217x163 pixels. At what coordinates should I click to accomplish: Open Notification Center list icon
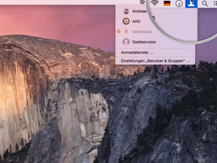[215, 3]
